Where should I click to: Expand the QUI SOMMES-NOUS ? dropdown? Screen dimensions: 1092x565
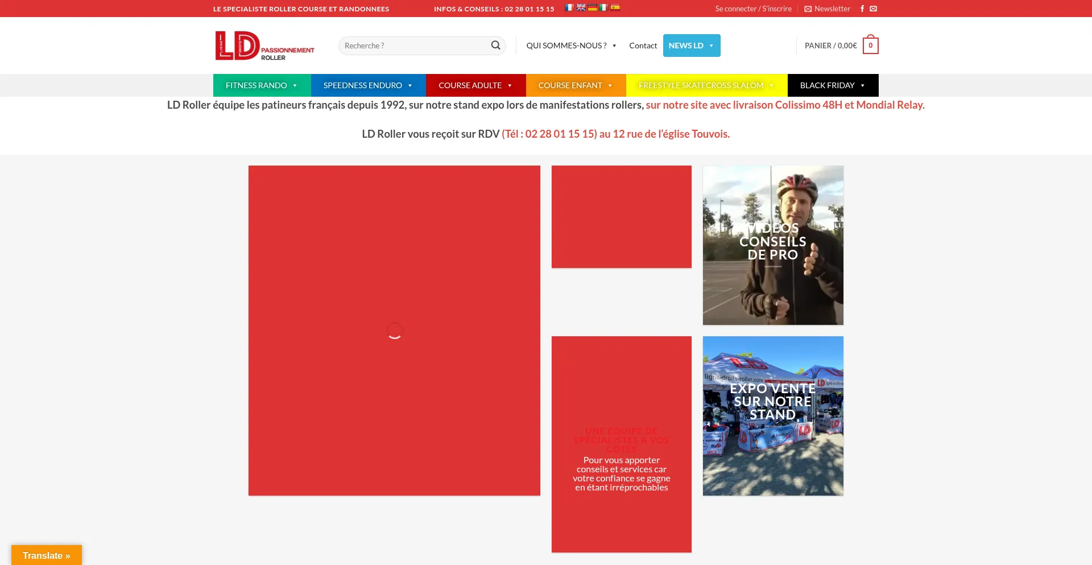tap(571, 46)
